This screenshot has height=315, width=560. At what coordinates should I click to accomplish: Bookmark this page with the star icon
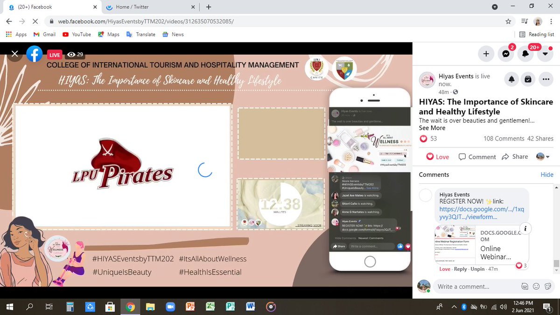pos(508,21)
